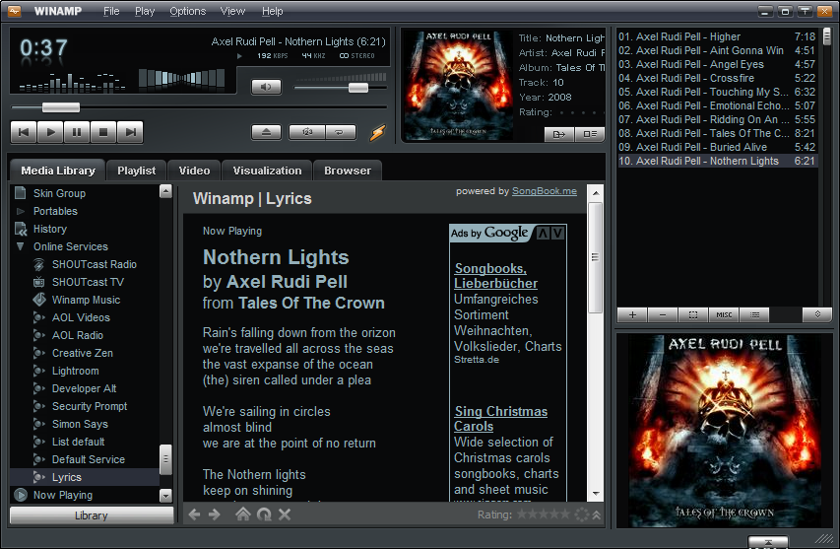Screen dimensions: 840x549
Task: Remove files with playlist minus button
Action: click(663, 315)
